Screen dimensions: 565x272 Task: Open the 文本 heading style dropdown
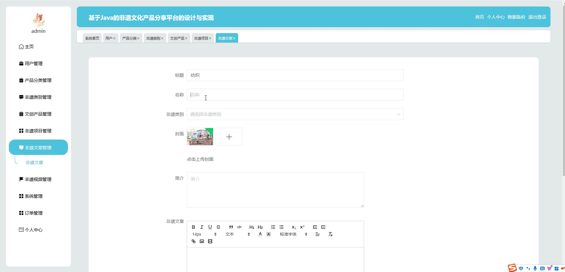click(238, 234)
